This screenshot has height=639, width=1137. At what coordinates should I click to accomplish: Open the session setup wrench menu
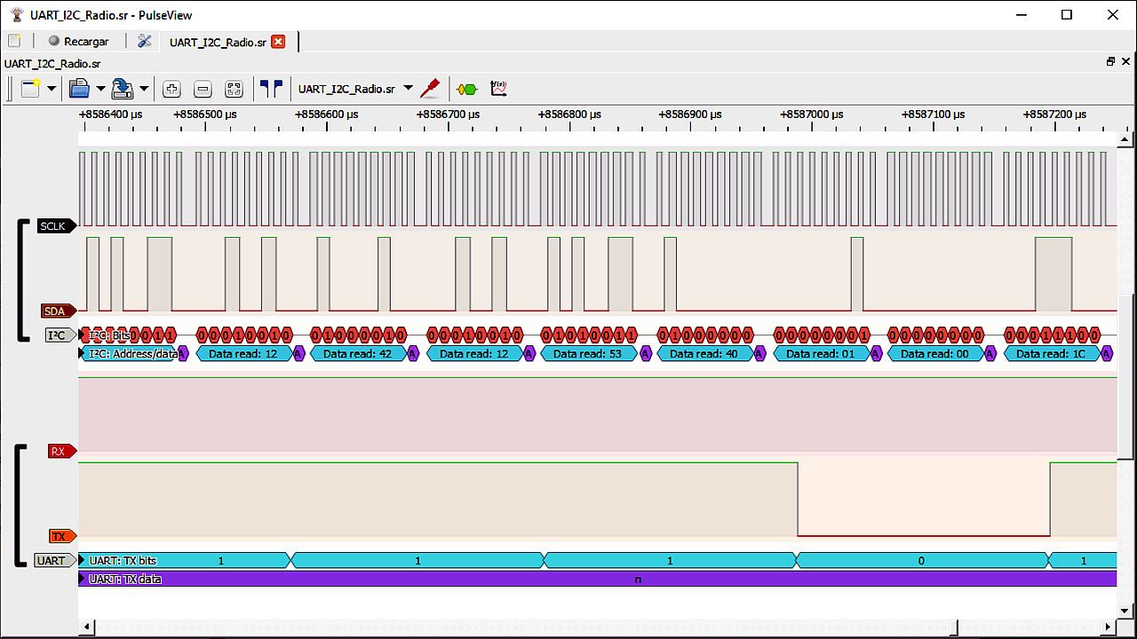click(x=144, y=40)
